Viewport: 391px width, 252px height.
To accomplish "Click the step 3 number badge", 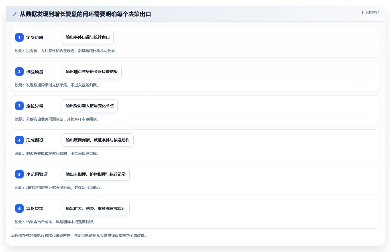I will pyautogui.click(x=19, y=106).
